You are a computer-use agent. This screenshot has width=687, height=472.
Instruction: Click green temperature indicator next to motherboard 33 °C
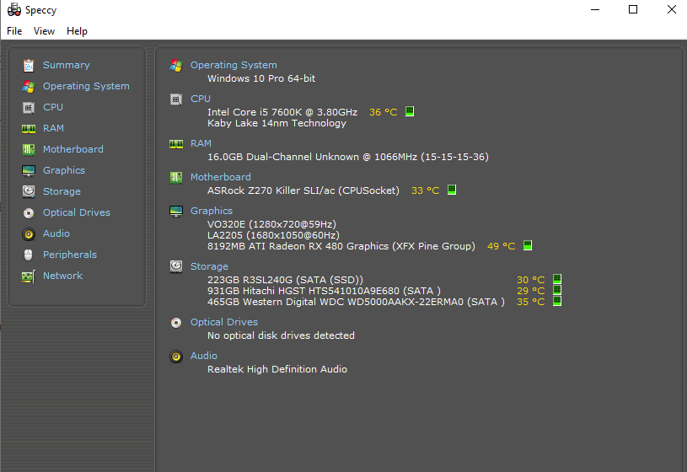452,190
